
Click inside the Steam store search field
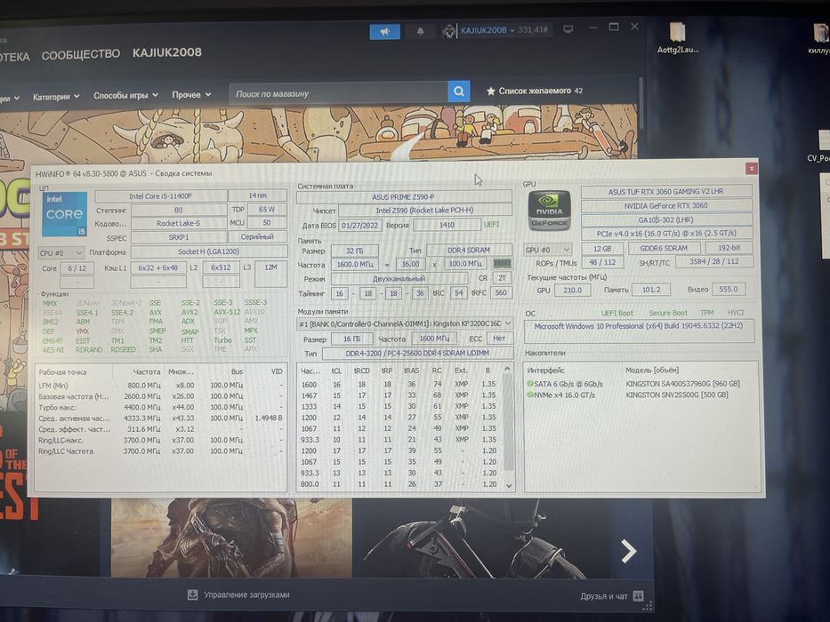coord(339,93)
